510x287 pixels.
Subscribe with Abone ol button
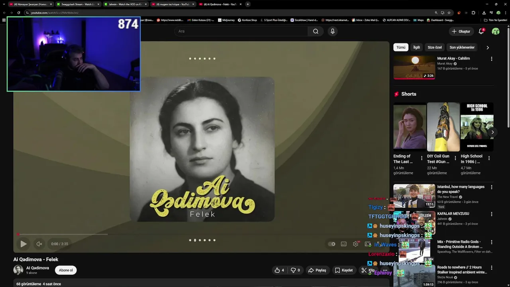coord(66,270)
